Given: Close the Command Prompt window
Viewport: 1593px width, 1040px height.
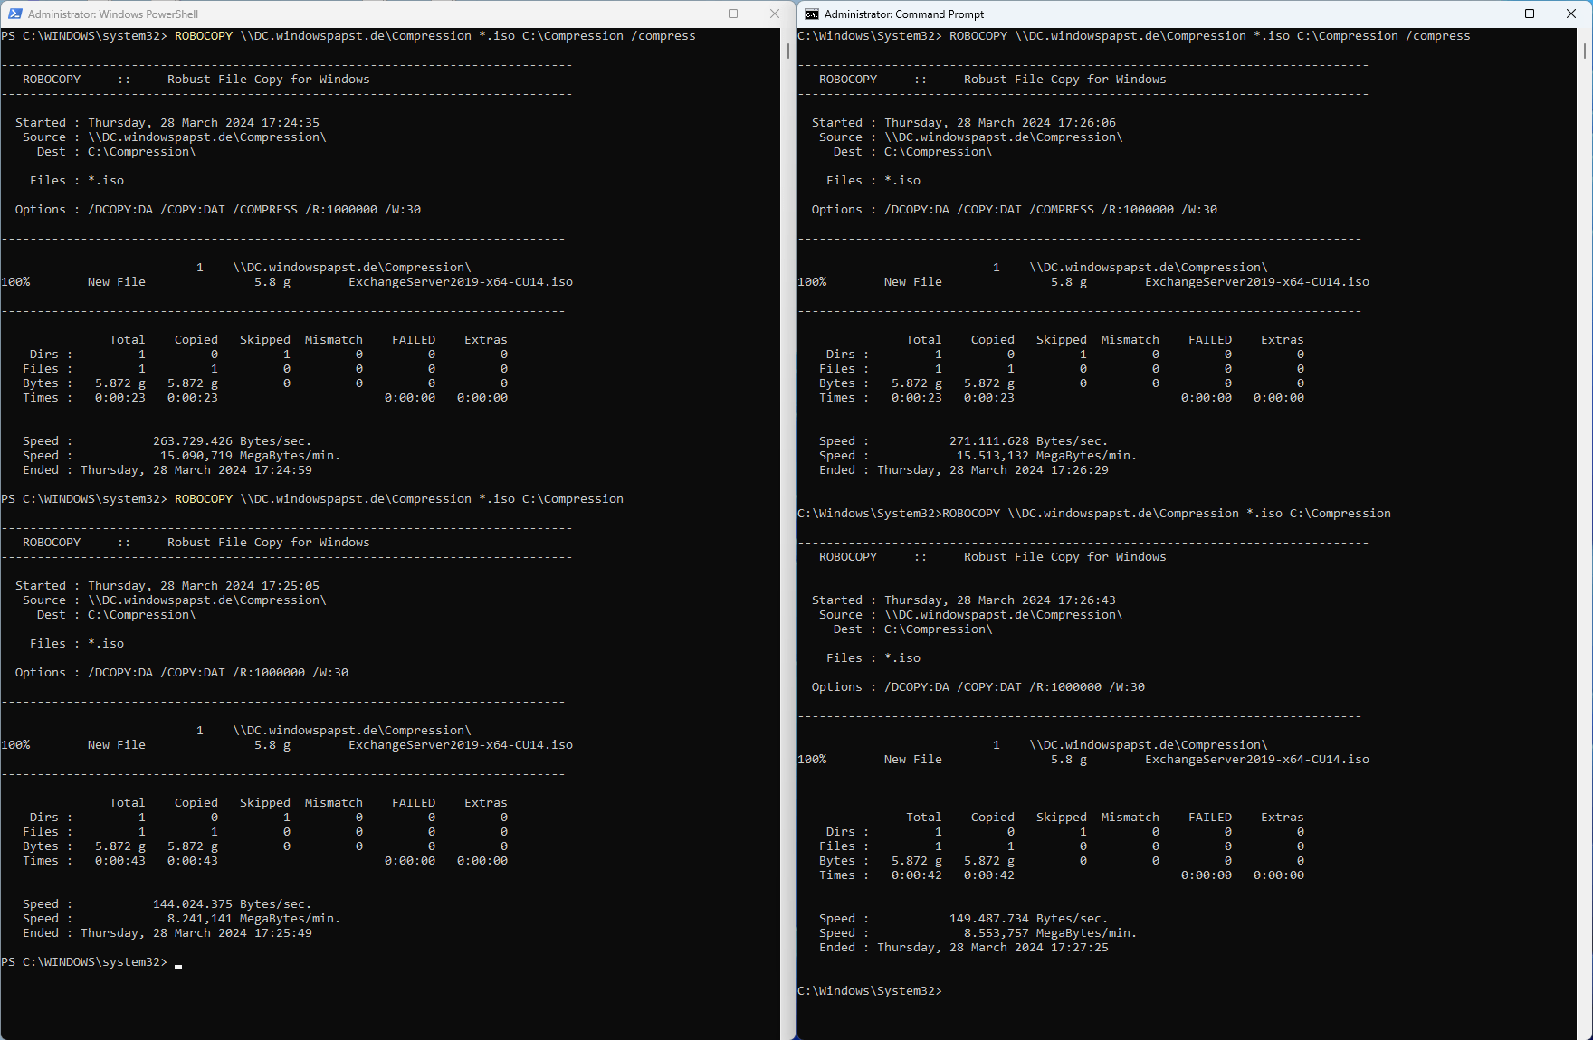Looking at the screenshot, I should click(1571, 14).
